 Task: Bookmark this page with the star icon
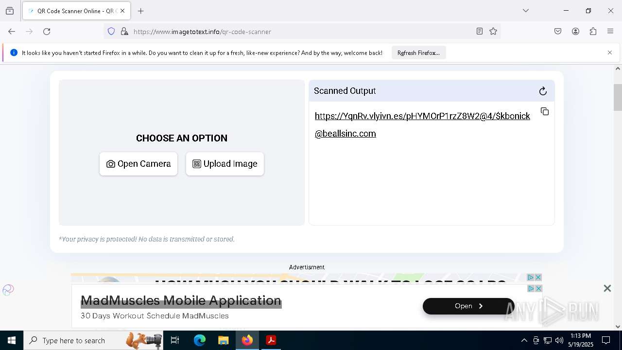point(493,32)
